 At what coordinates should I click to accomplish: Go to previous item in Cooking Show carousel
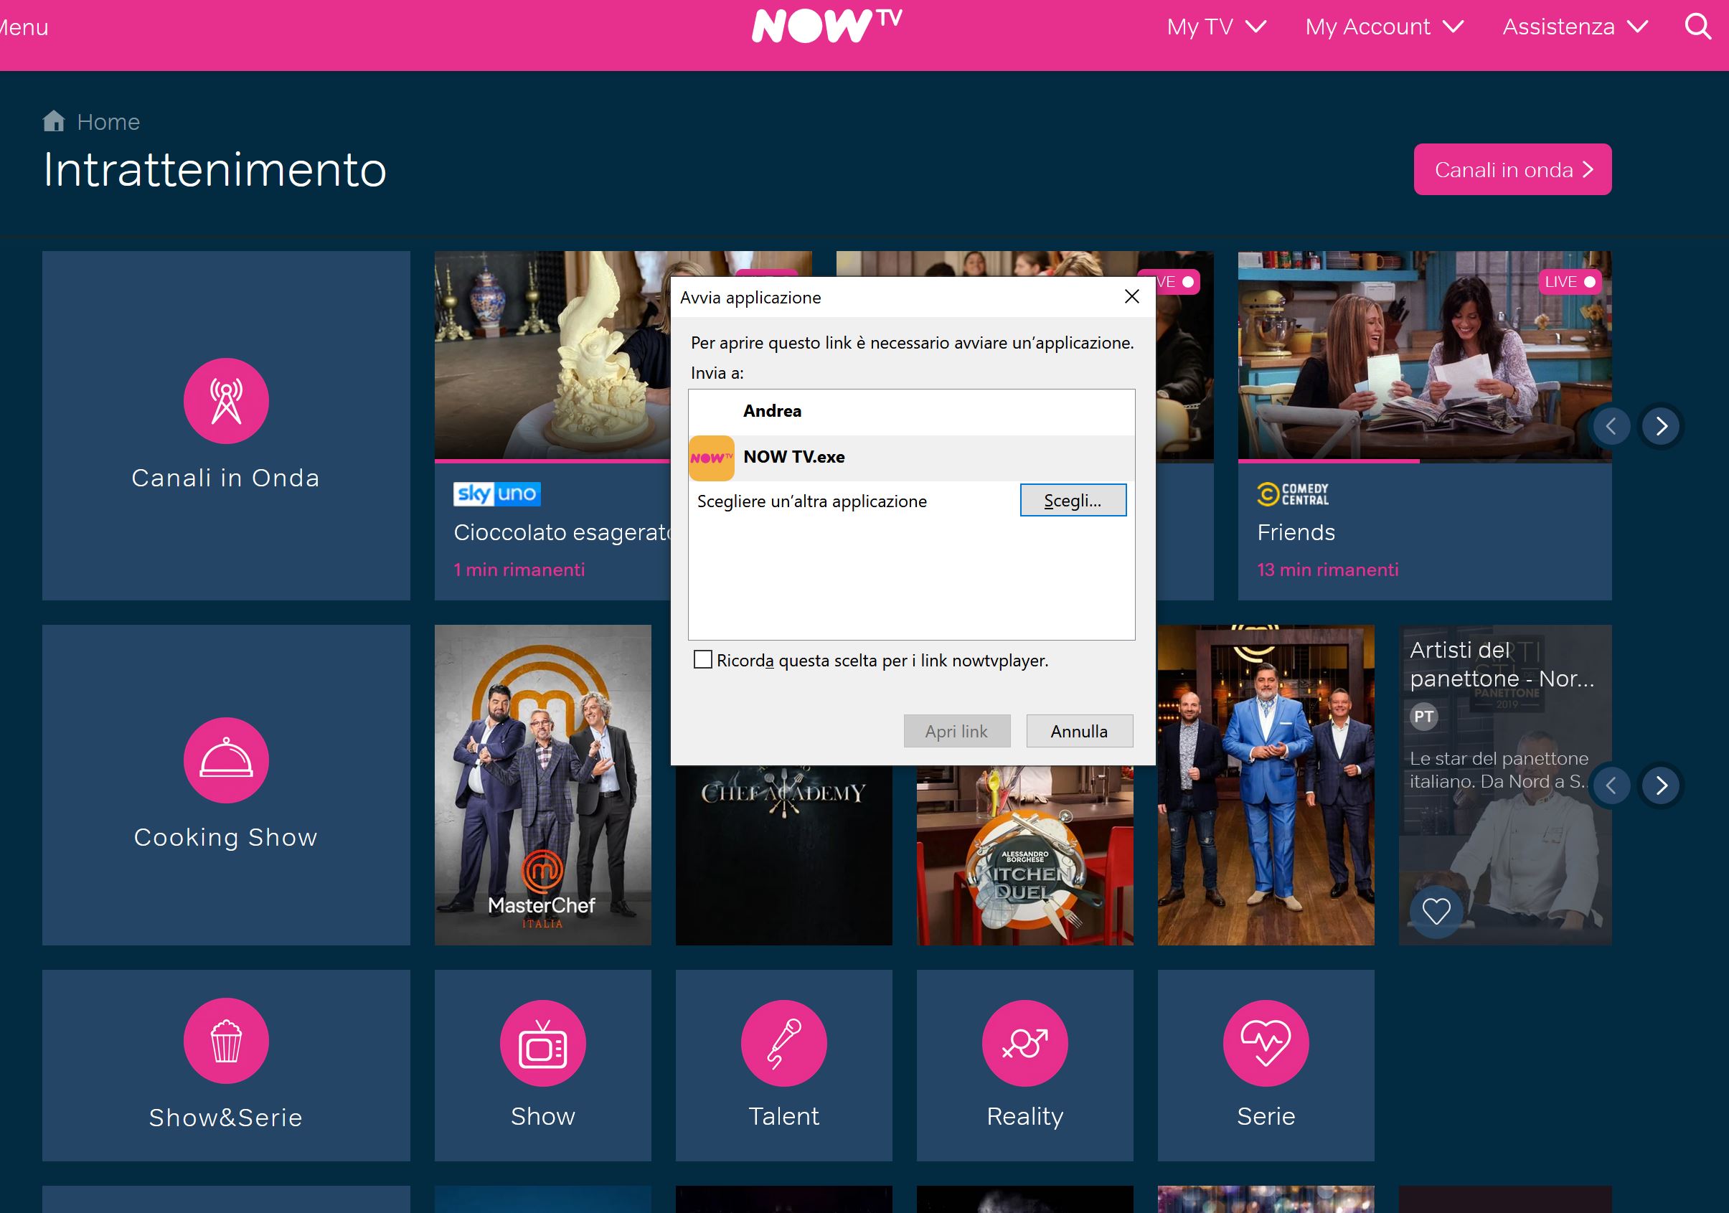[x=1611, y=785]
